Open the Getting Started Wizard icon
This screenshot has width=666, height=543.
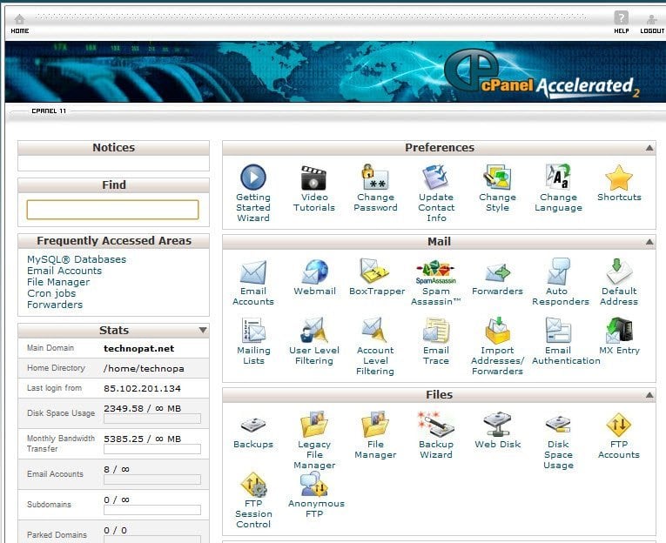[x=253, y=177]
